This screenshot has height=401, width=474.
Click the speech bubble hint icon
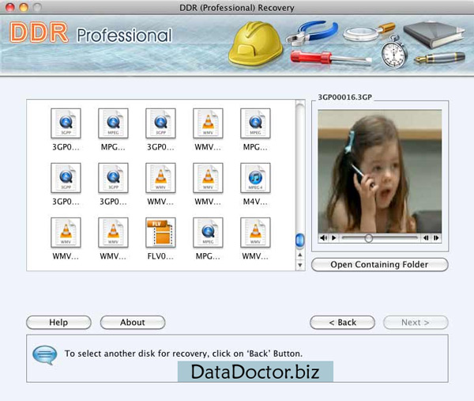point(45,355)
